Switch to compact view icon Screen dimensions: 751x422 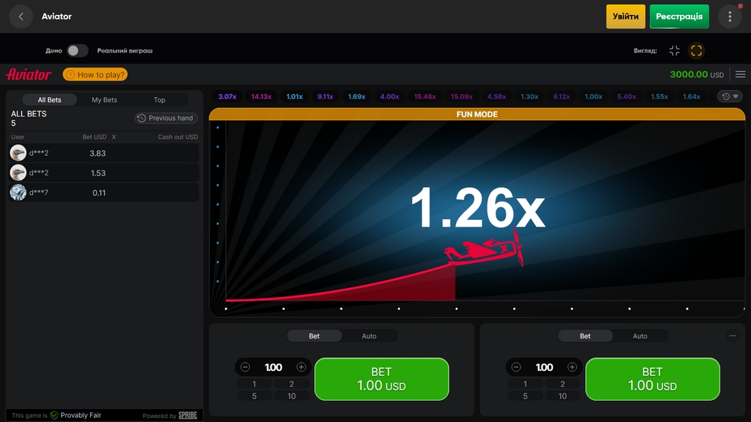click(x=675, y=51)
